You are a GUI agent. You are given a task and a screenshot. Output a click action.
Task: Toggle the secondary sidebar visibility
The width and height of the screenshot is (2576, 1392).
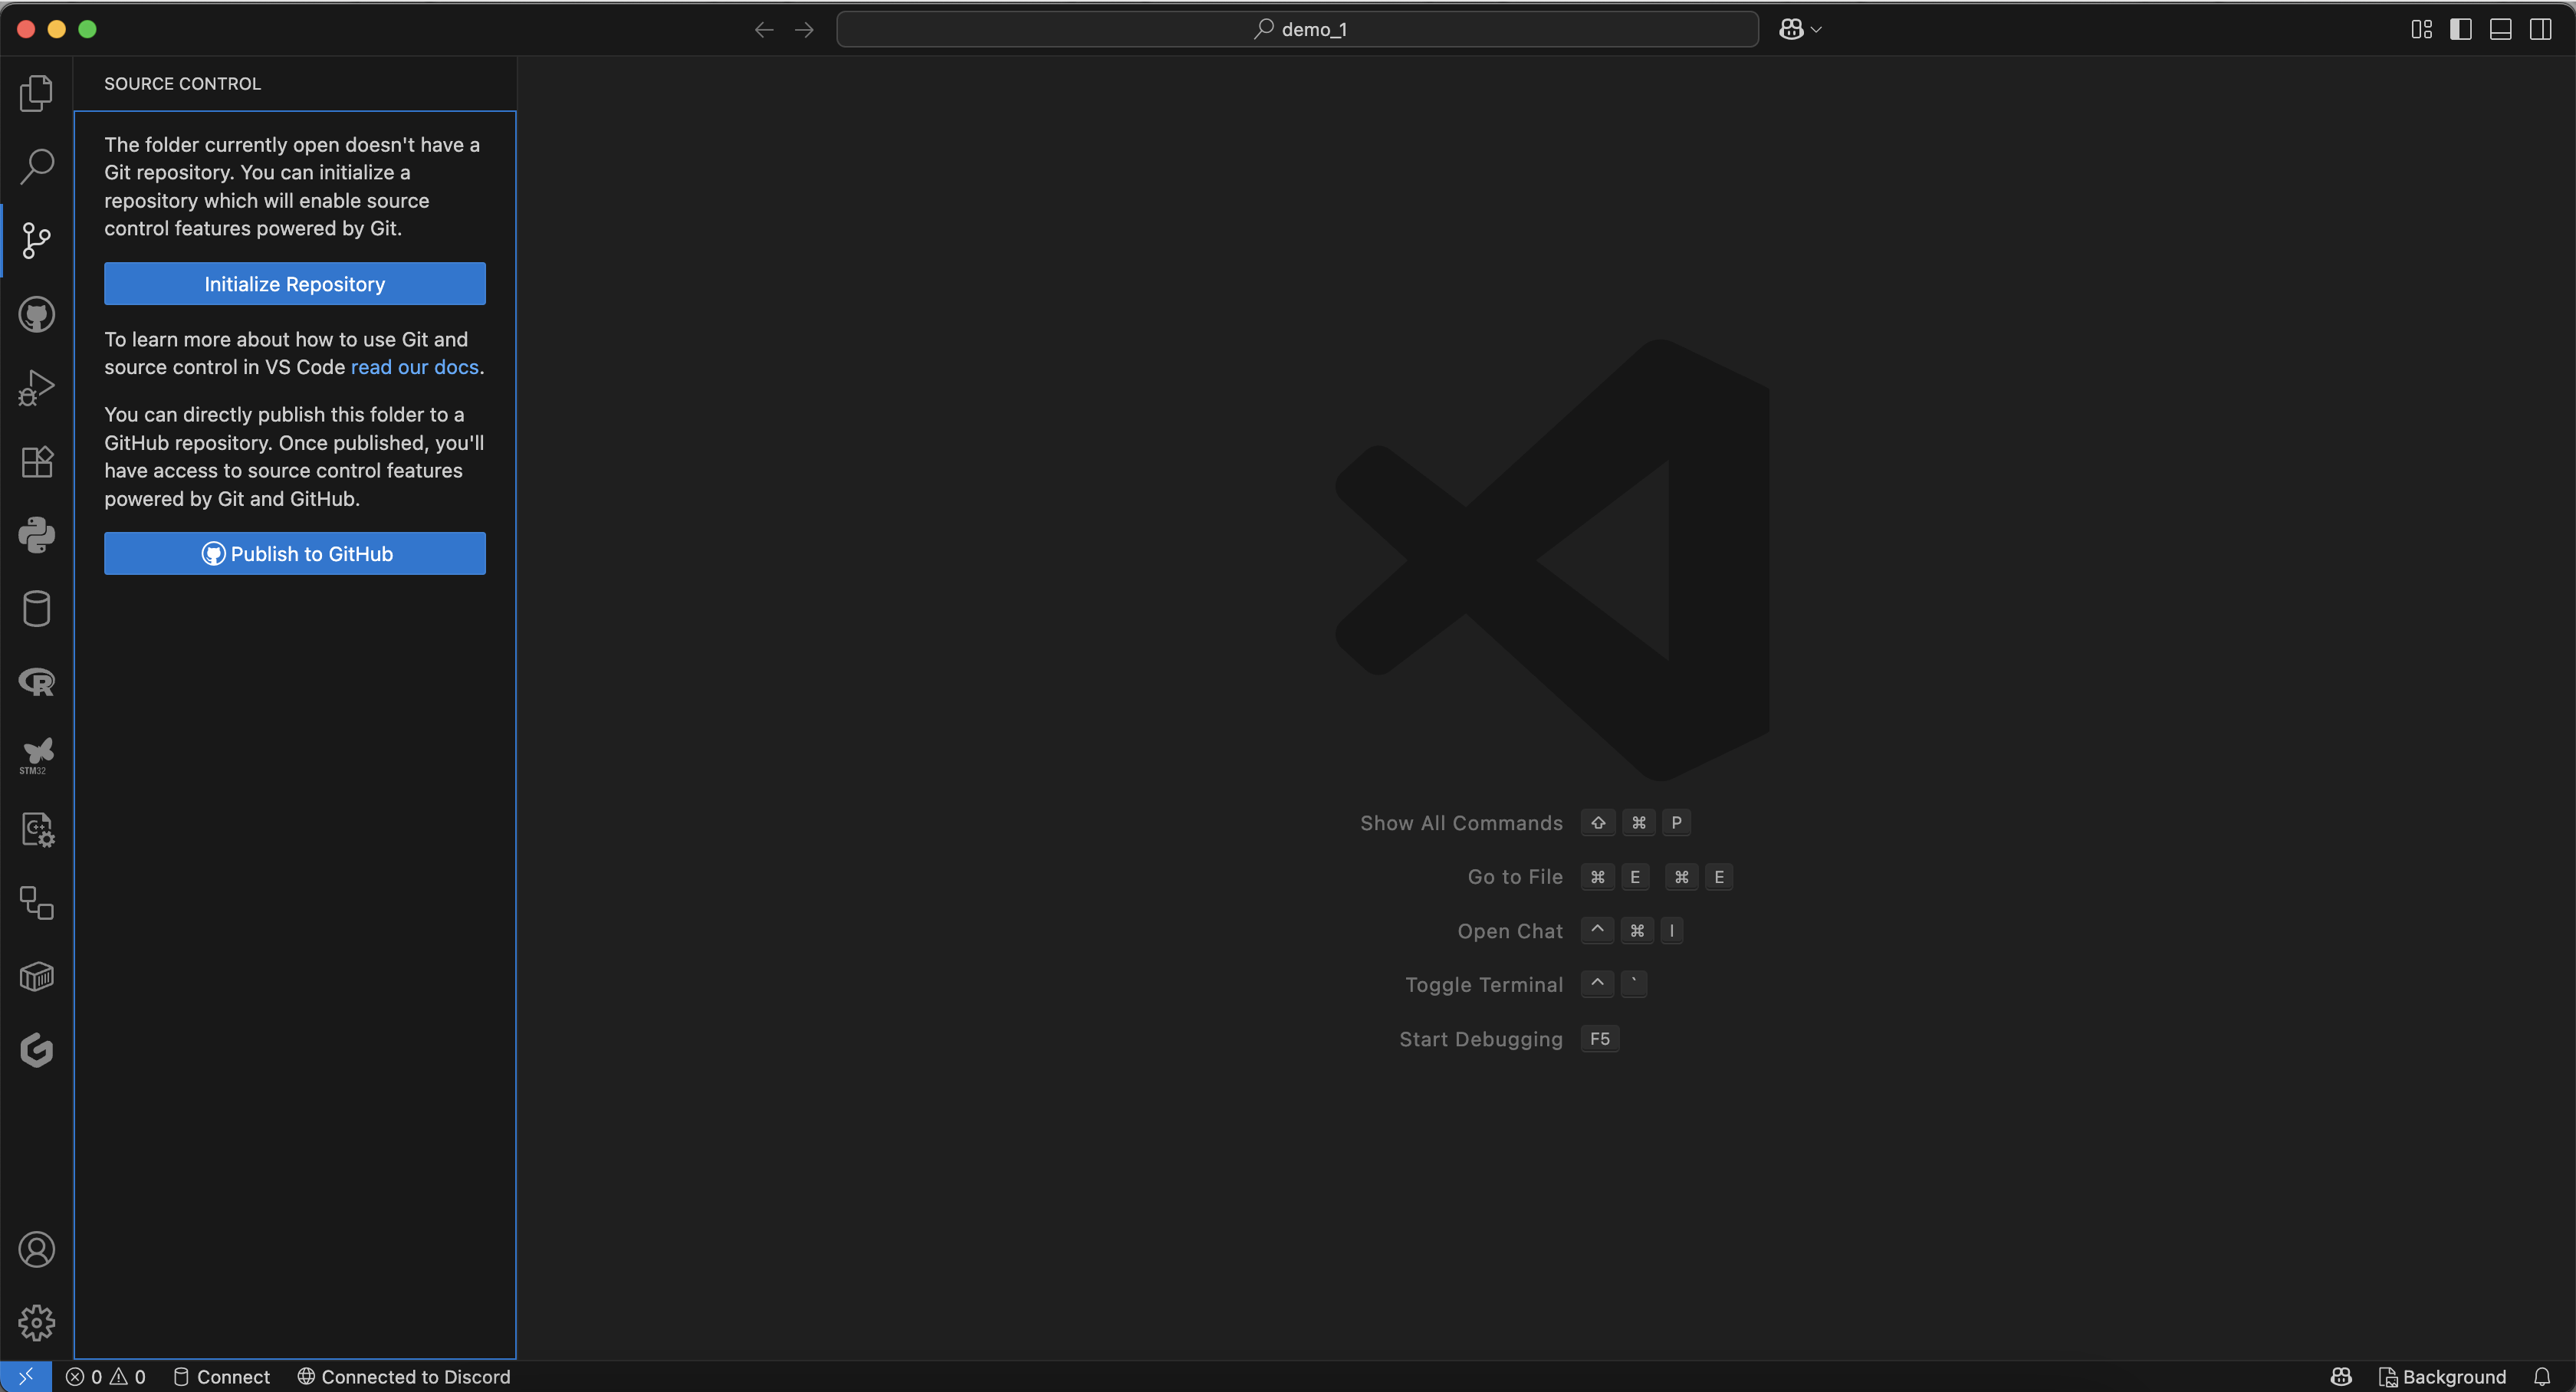pyautogui.click(x=2541, y=29)
